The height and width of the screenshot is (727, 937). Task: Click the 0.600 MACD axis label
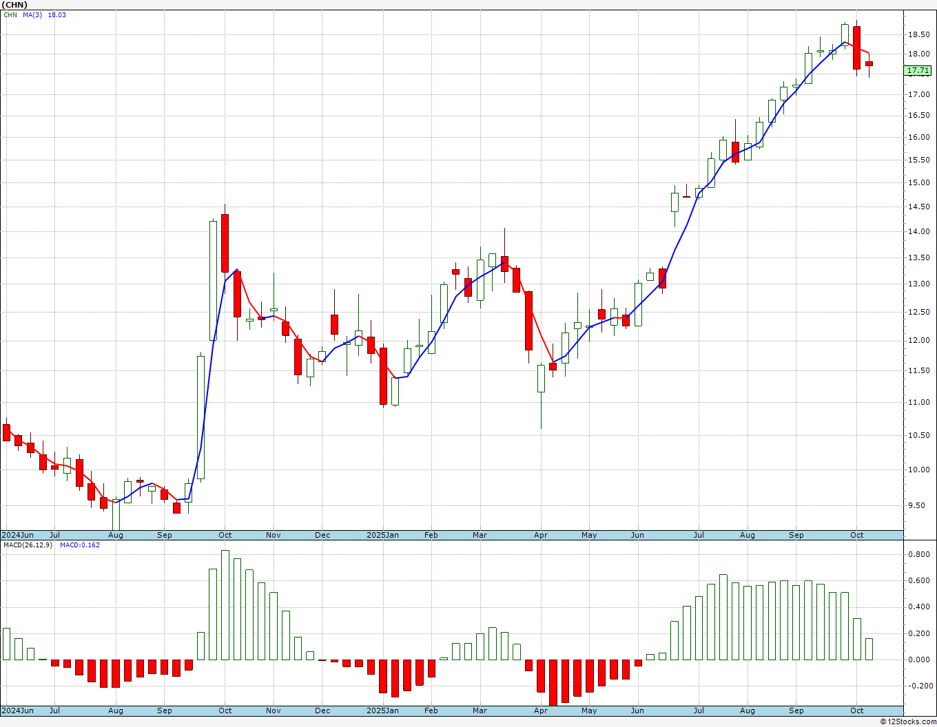coord(919,580)
